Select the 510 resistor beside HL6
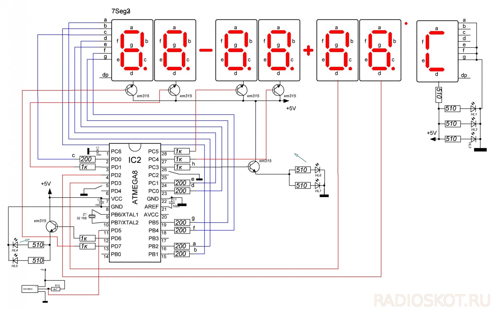Screen dimensions: 494x310 tap(303, 170)
